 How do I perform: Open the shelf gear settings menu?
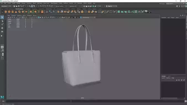point(2,12)
